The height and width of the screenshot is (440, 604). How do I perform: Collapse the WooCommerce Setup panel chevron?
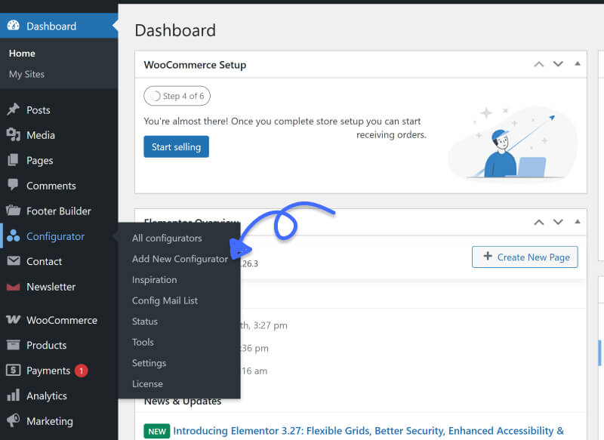[539, 64]
